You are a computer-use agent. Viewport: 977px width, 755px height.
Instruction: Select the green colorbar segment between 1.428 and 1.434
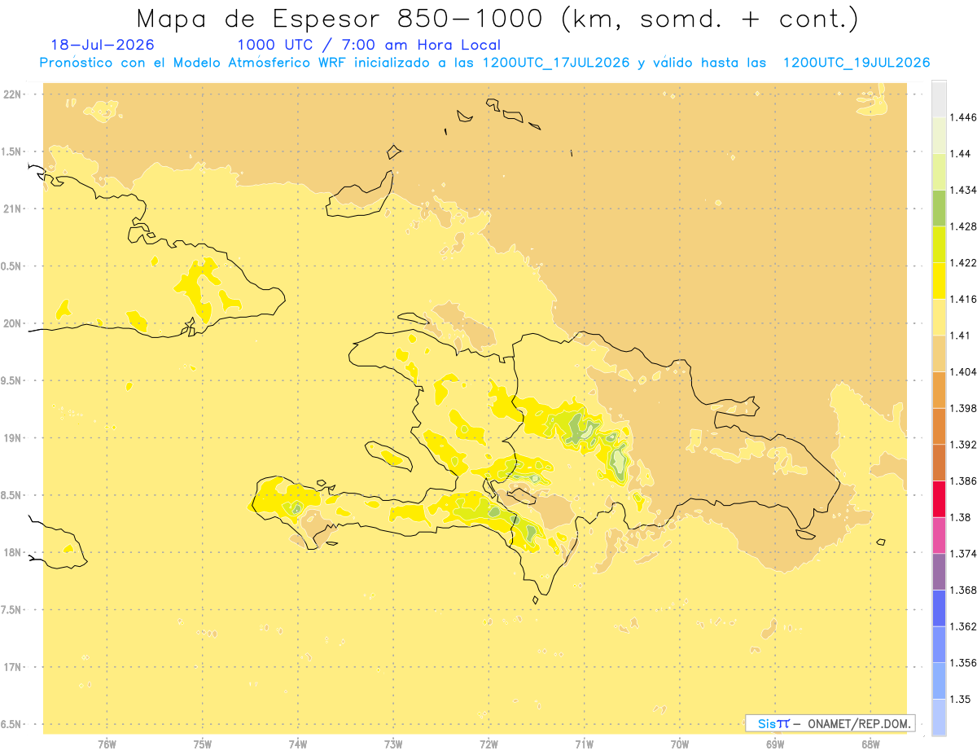coord(939,208)
